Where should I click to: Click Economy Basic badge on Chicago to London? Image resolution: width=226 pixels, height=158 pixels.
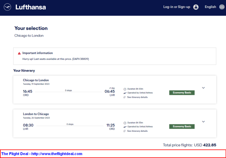coord(182,93)
